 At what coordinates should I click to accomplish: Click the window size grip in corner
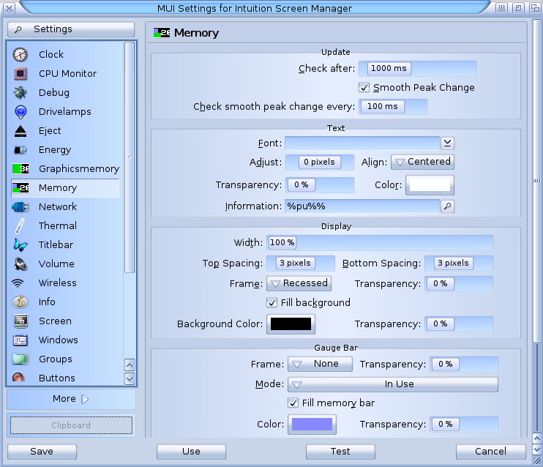coord(536,460)
